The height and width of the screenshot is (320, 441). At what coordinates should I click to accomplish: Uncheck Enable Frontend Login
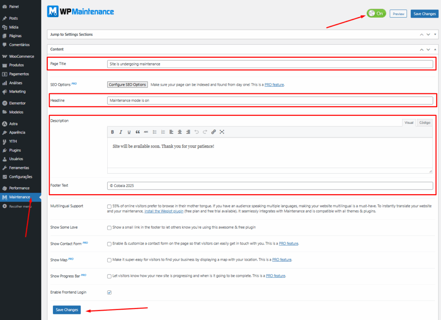click(109, 292)
